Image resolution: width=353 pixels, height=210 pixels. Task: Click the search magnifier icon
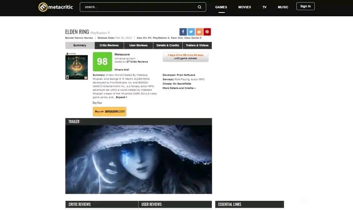[199, 7]
